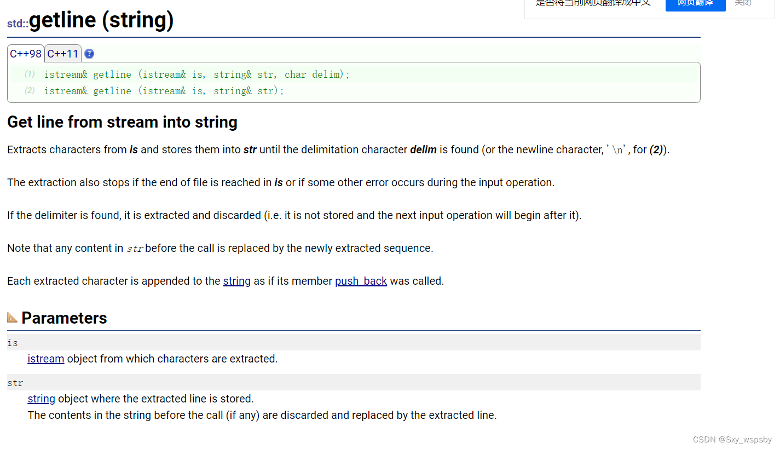
Task: Click the string link under the str parameter
Action: pyautogui.click(x=41, y=399)
